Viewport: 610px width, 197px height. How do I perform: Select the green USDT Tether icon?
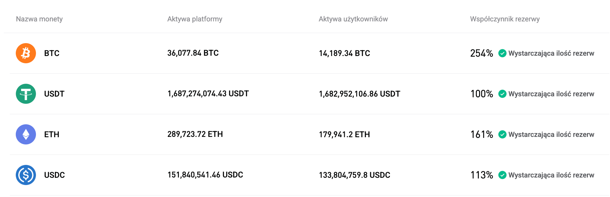[26, 94]
